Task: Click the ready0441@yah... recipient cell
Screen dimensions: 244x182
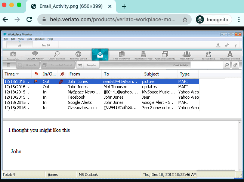Action: point(120,81)
